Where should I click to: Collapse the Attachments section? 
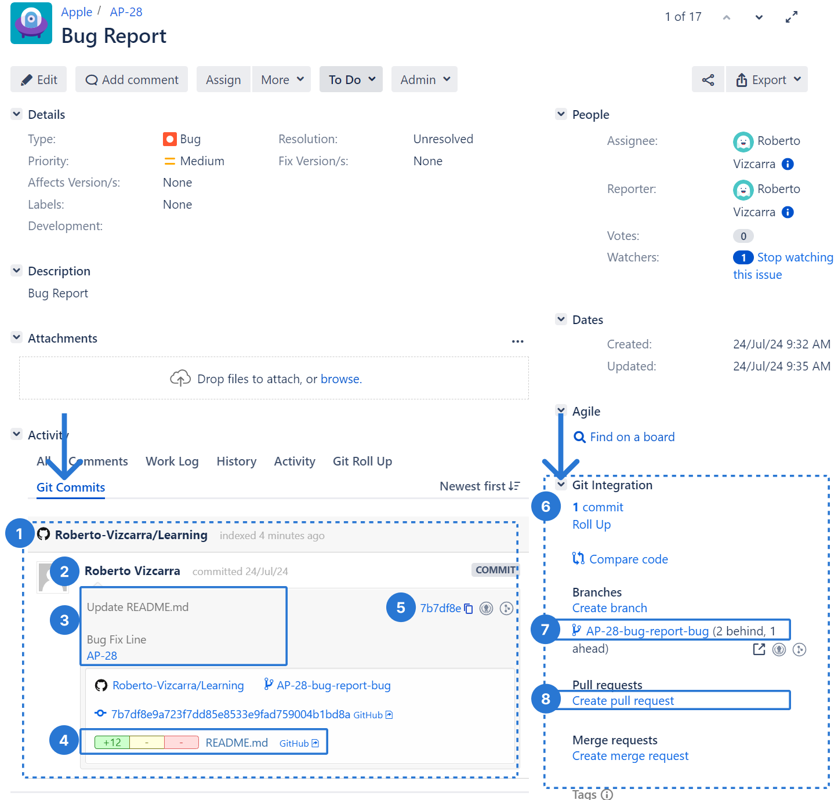[17, 337]
